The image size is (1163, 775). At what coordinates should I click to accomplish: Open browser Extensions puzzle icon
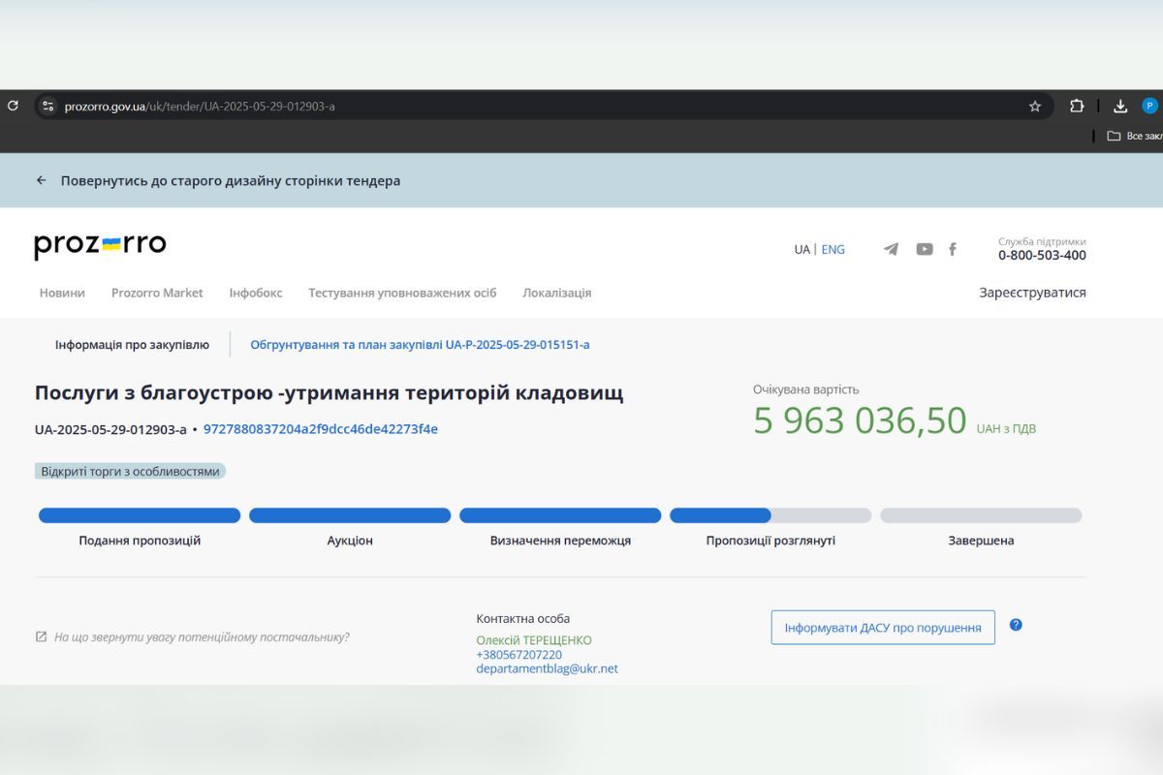coord(1076,107)
